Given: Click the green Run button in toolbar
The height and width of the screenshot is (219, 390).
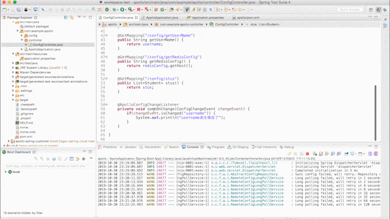Looking at the screenshot, I should [x=122, y=10].
